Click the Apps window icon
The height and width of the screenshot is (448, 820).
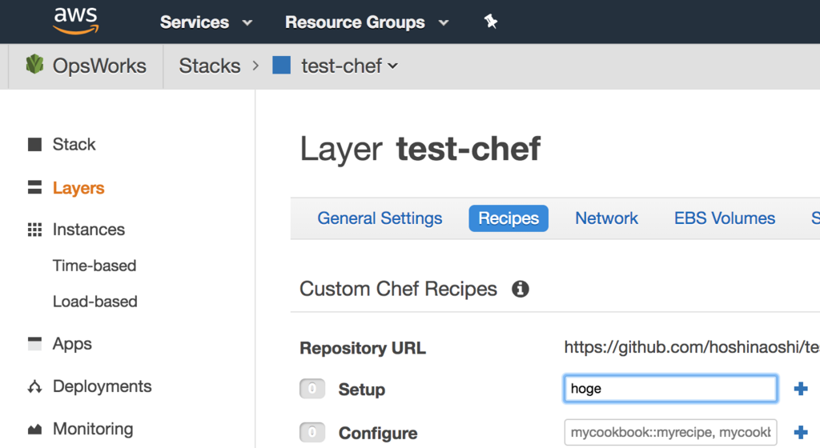34,343
